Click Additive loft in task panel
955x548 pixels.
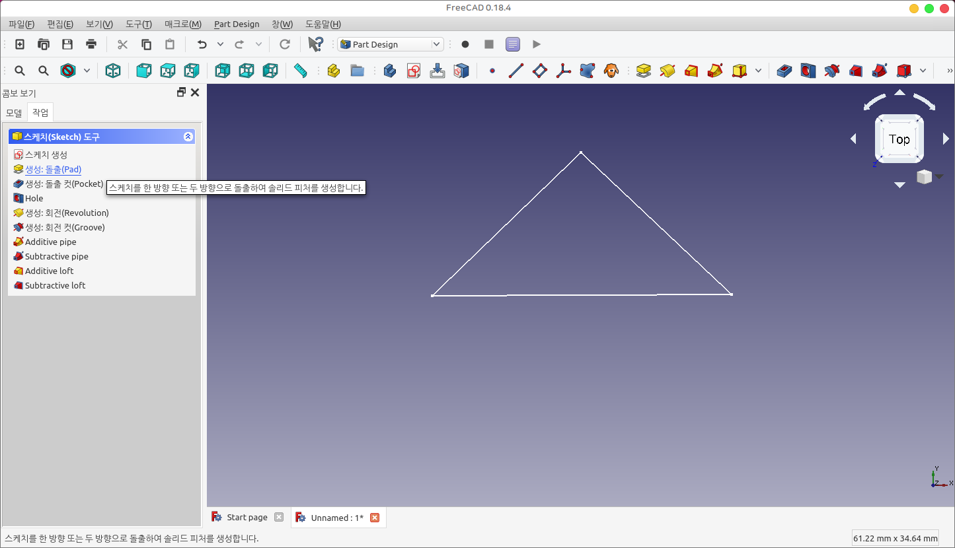[x=49, y=271]
